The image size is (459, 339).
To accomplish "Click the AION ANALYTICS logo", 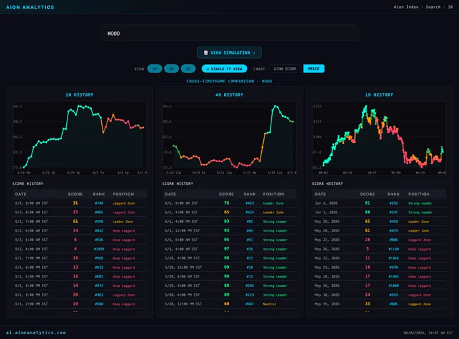I will (30, 7).
